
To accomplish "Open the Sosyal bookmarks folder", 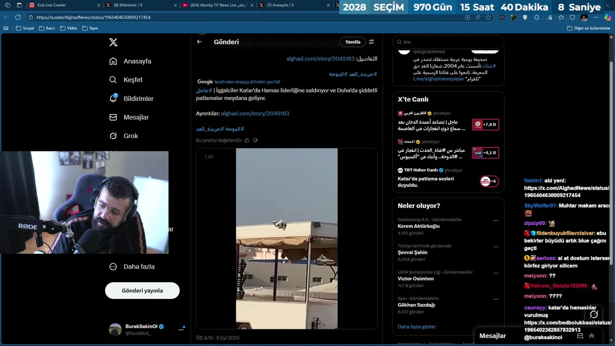I will click(x=25, y=28).
